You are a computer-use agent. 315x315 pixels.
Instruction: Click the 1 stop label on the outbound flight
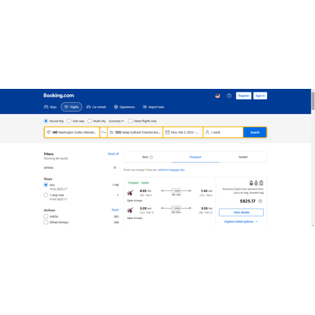tap(176, 190)
